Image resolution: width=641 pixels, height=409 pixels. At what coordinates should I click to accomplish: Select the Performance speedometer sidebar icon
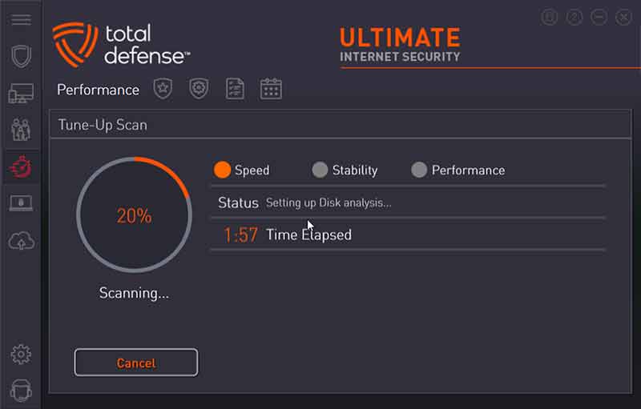click(21, 166)
